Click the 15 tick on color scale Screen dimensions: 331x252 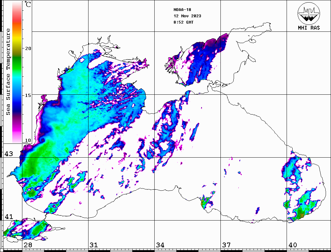point(28,95)
